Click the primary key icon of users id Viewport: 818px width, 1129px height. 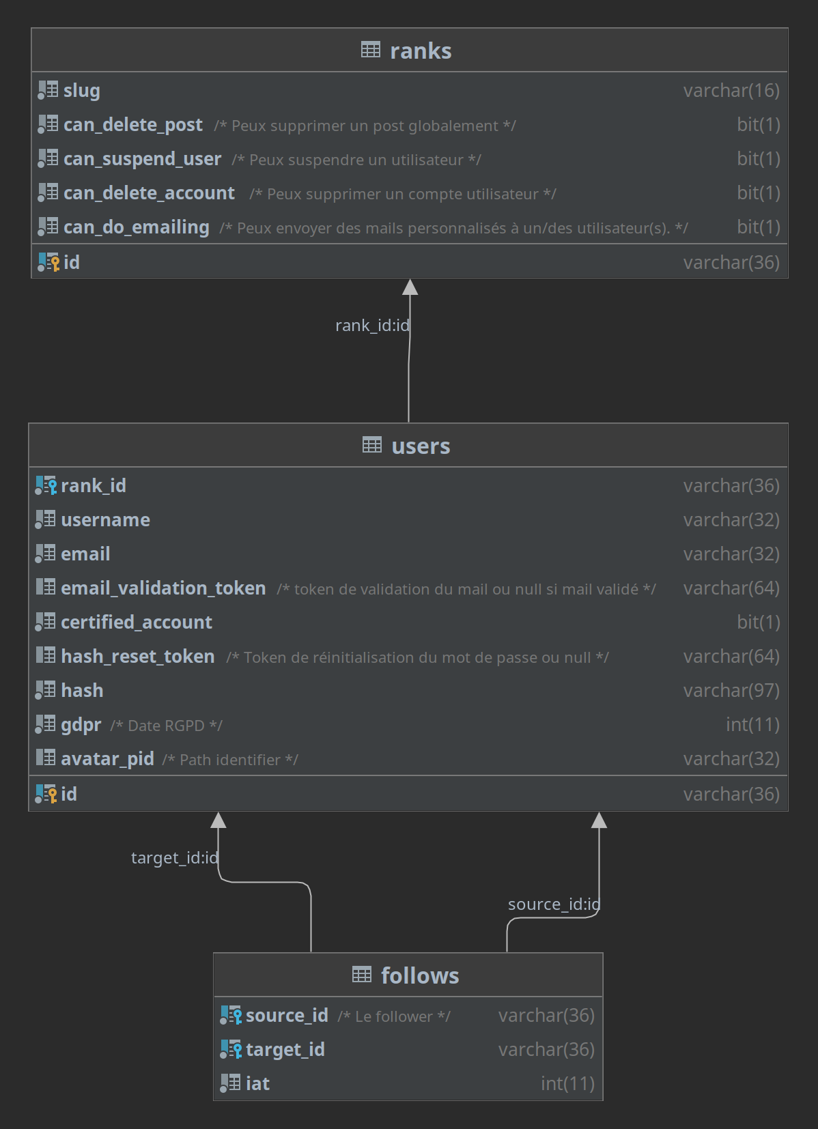click(46, 794)
